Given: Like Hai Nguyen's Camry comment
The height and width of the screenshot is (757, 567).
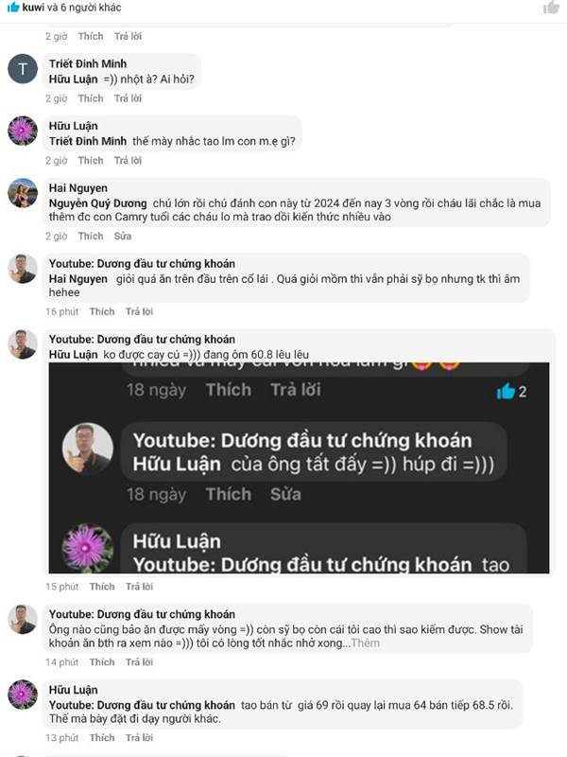Looking at the screenshot, I should coord(91,236).
